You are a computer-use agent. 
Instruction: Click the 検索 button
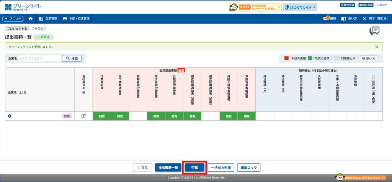click(72, 58)
